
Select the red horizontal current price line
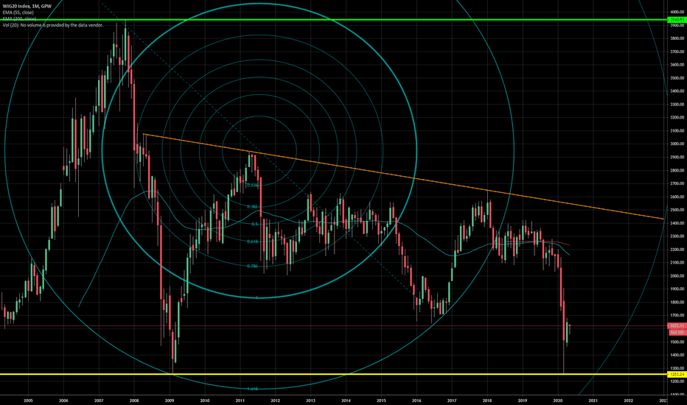(x=333, y=326)
